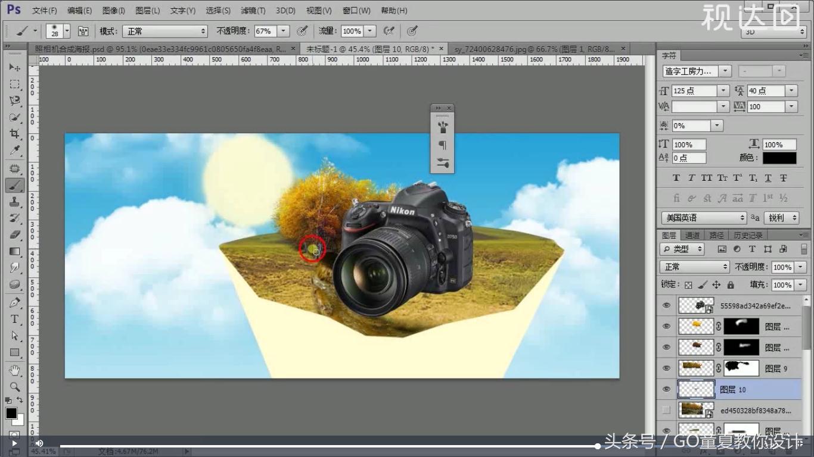814x457 pixels.
Task: Activate the Pen tool
Action: click(15, 303)
